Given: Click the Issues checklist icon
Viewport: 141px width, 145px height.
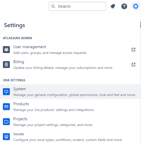Looking at the screenshot, I should (6, 137).
